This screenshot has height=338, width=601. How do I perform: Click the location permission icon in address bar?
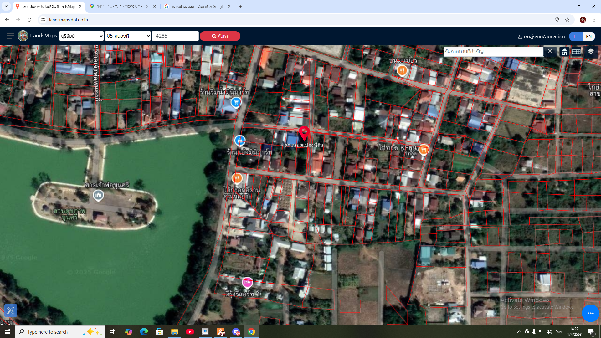click(x=557, y=20)
